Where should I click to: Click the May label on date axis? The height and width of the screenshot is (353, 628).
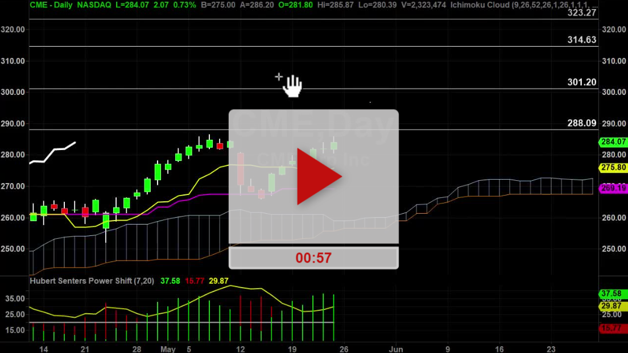168,348
